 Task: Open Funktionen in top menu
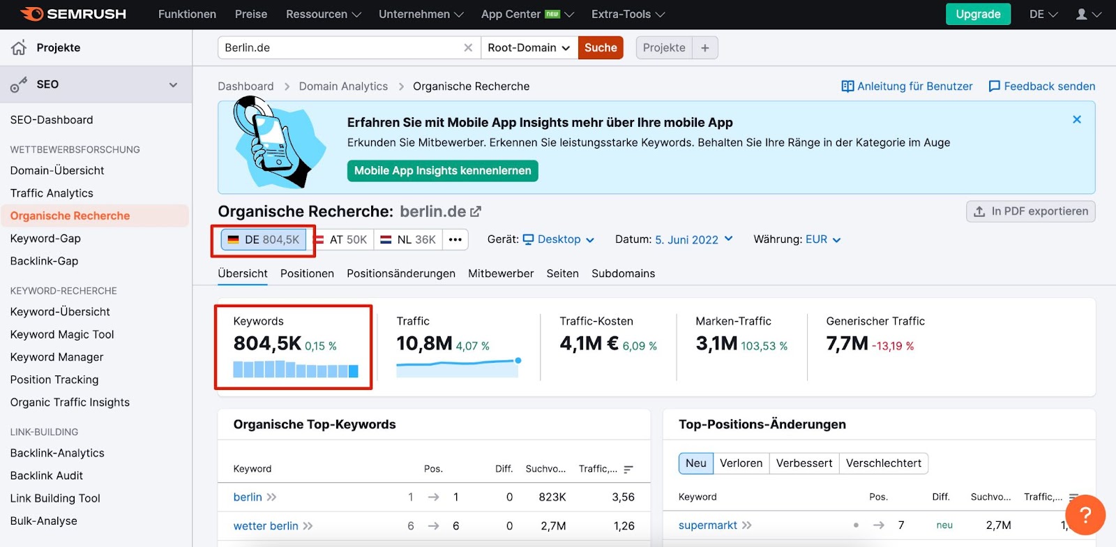pos(187,14)
